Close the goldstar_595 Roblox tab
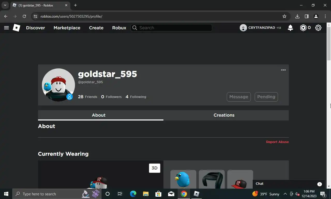331x199 pixels. pos(66,5)
